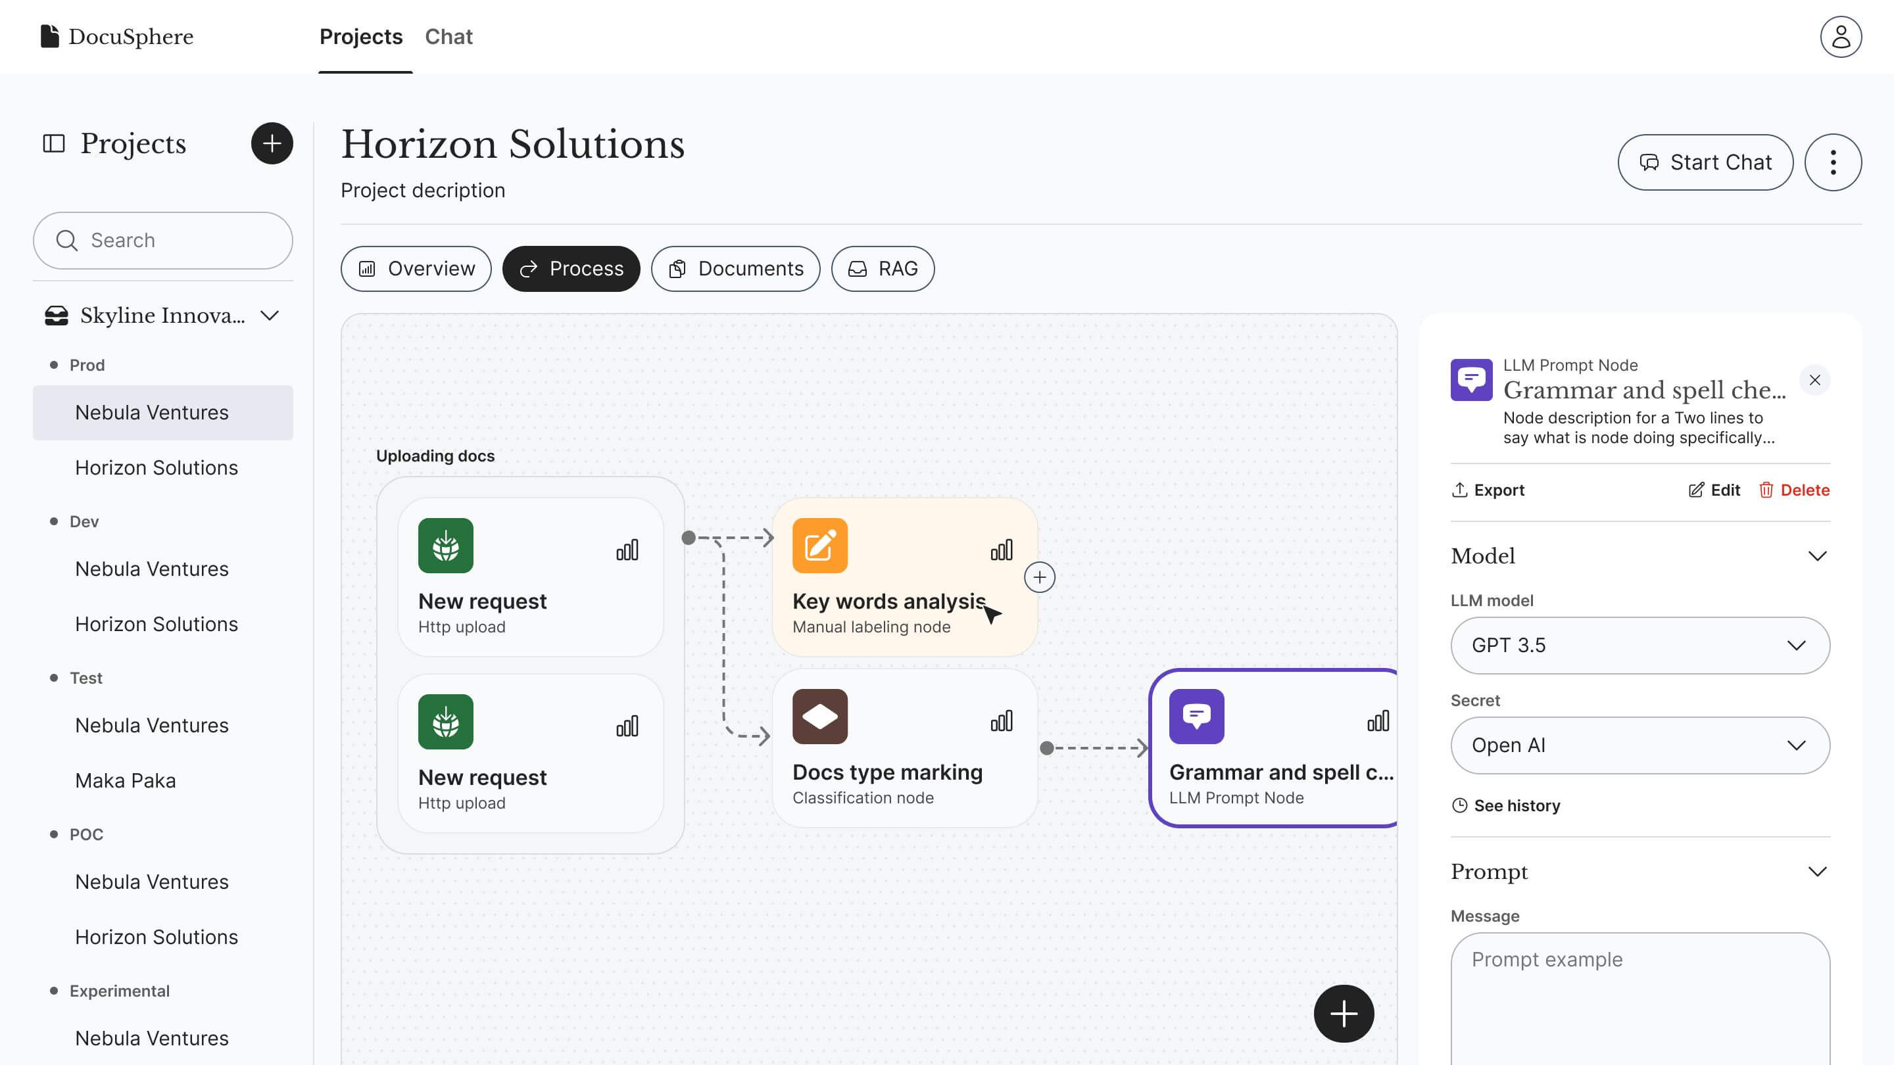
Task: Open the user profile avatar icon
Action: coord(1840,37)
